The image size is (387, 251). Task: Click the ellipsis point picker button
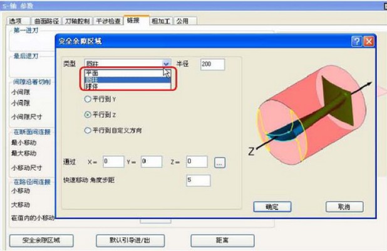(x=219, y=163)
